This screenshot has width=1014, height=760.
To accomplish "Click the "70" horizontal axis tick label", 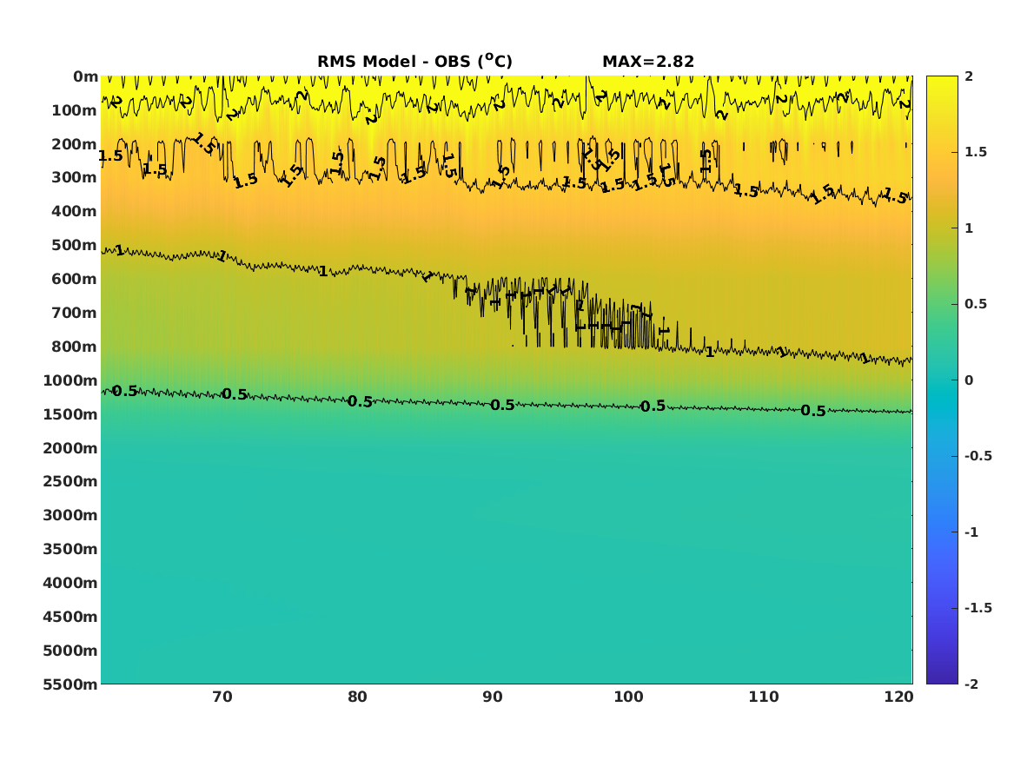I will point(222,697).
